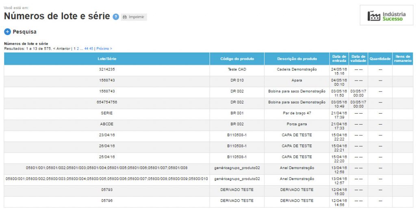Jump to last results page 45

coord(91,48)
